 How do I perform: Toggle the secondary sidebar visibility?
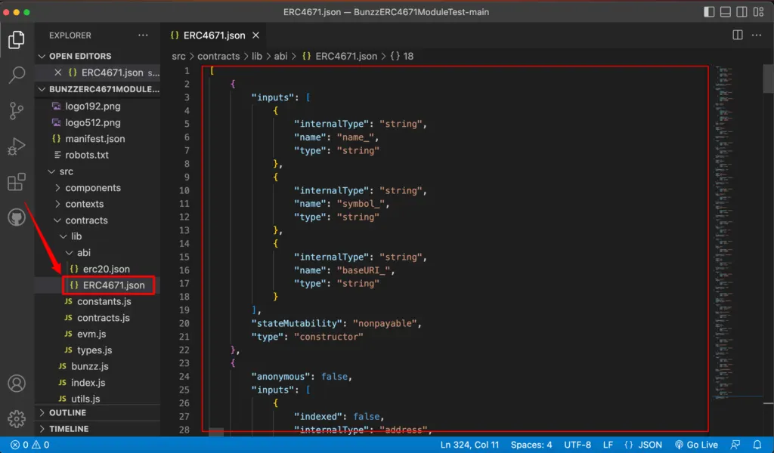742,13
